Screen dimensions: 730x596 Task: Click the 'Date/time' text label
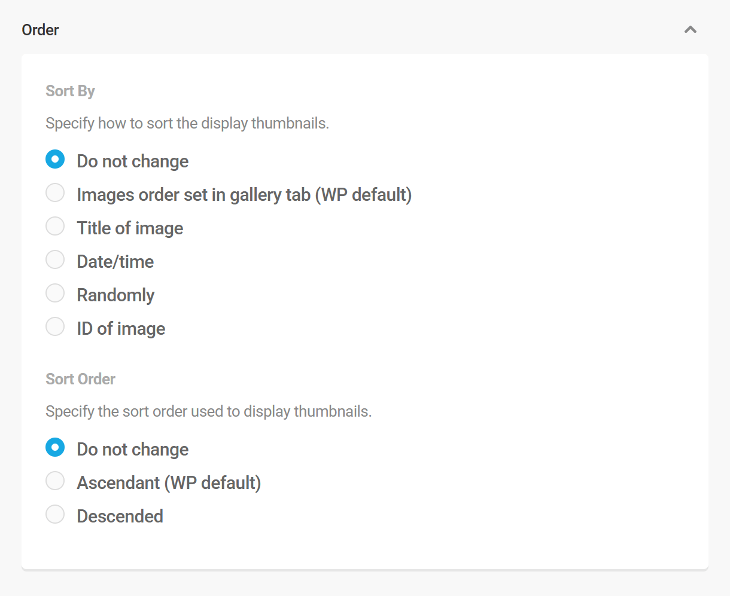coord(115,261)
